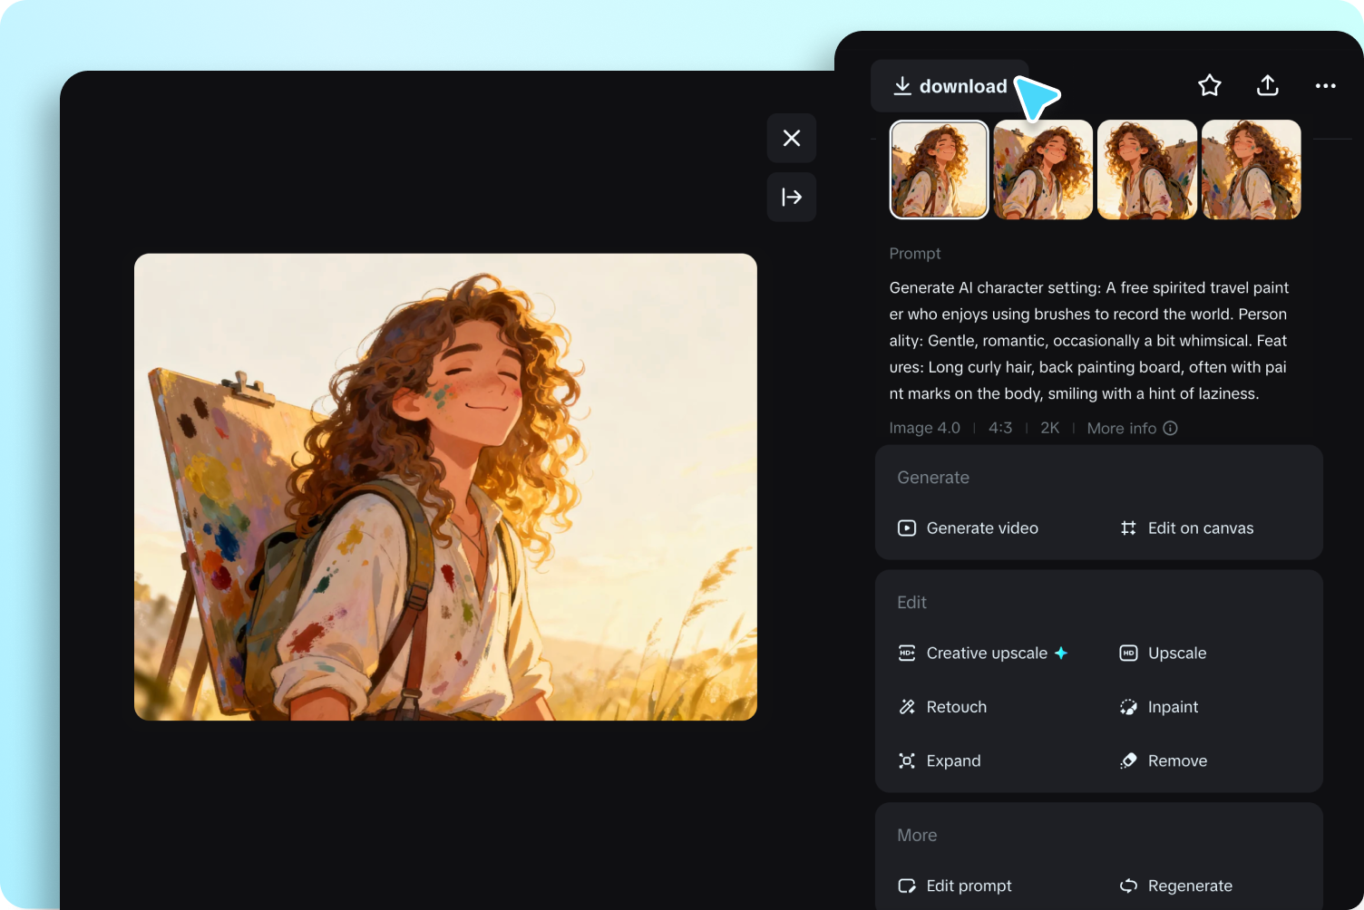
Task: Pick the fourth generated image thumbnail
Action: pyautogui.click(x=1252, y=169)
